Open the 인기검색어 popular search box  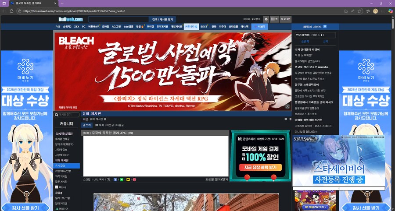click(316, 35)
